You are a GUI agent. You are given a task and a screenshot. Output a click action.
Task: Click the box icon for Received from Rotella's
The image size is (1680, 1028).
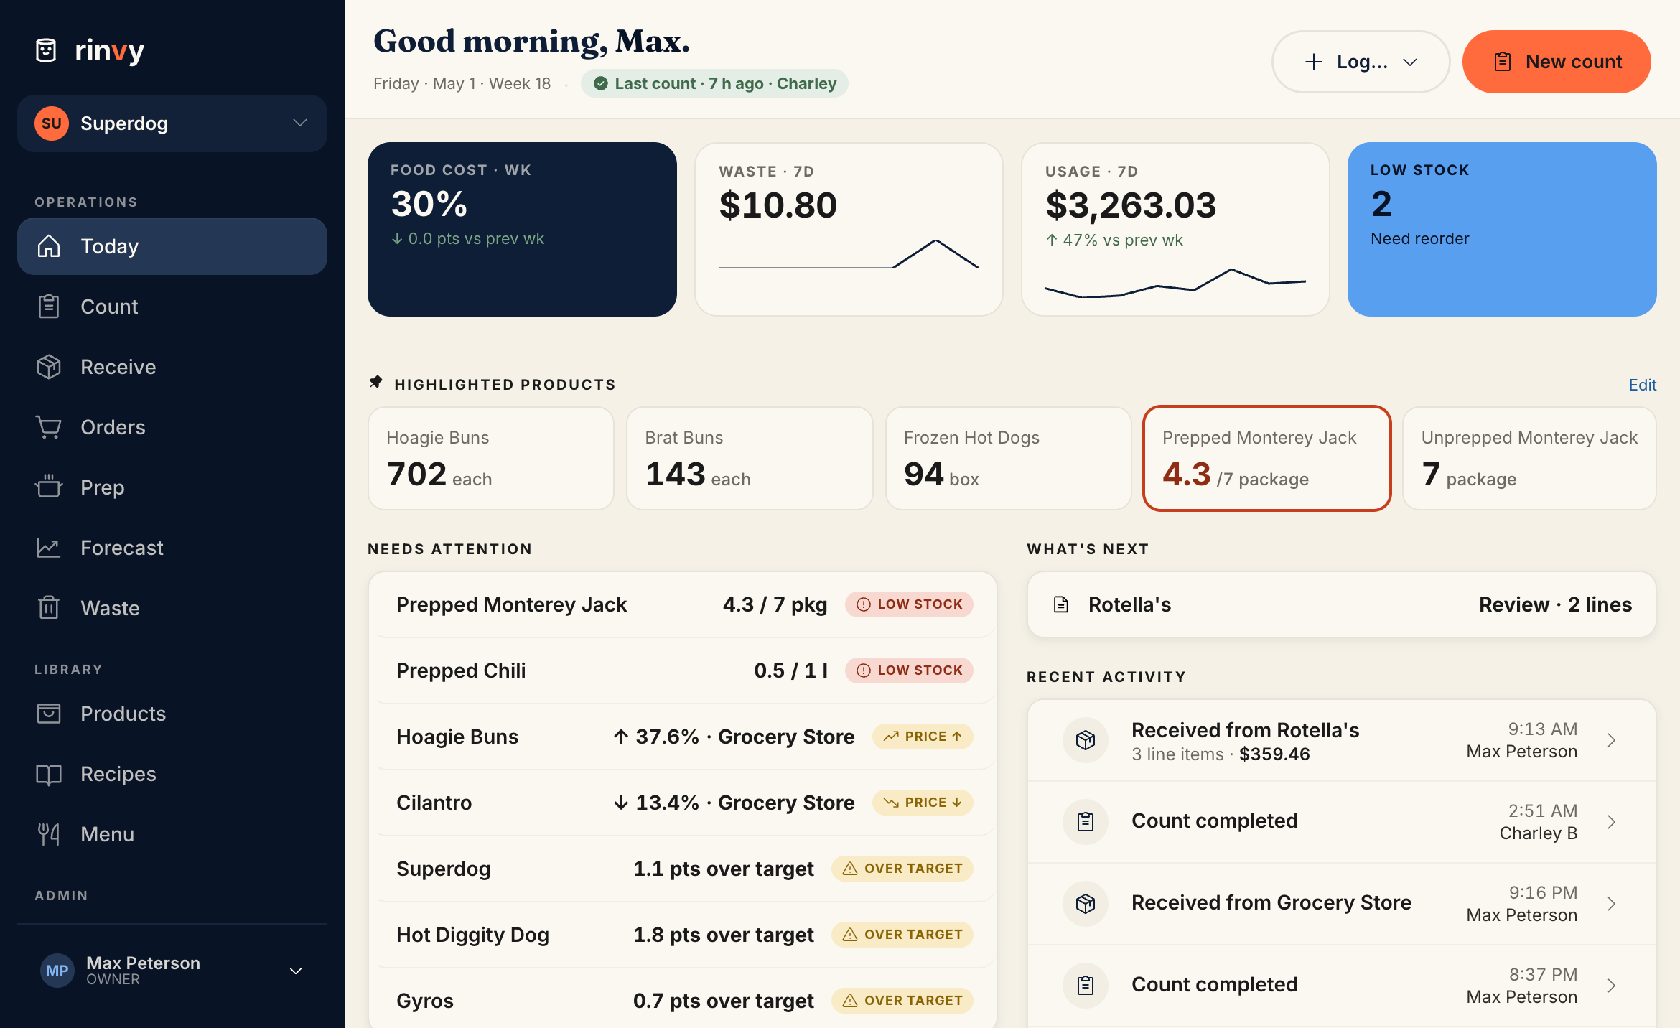tap(1086, 740)
